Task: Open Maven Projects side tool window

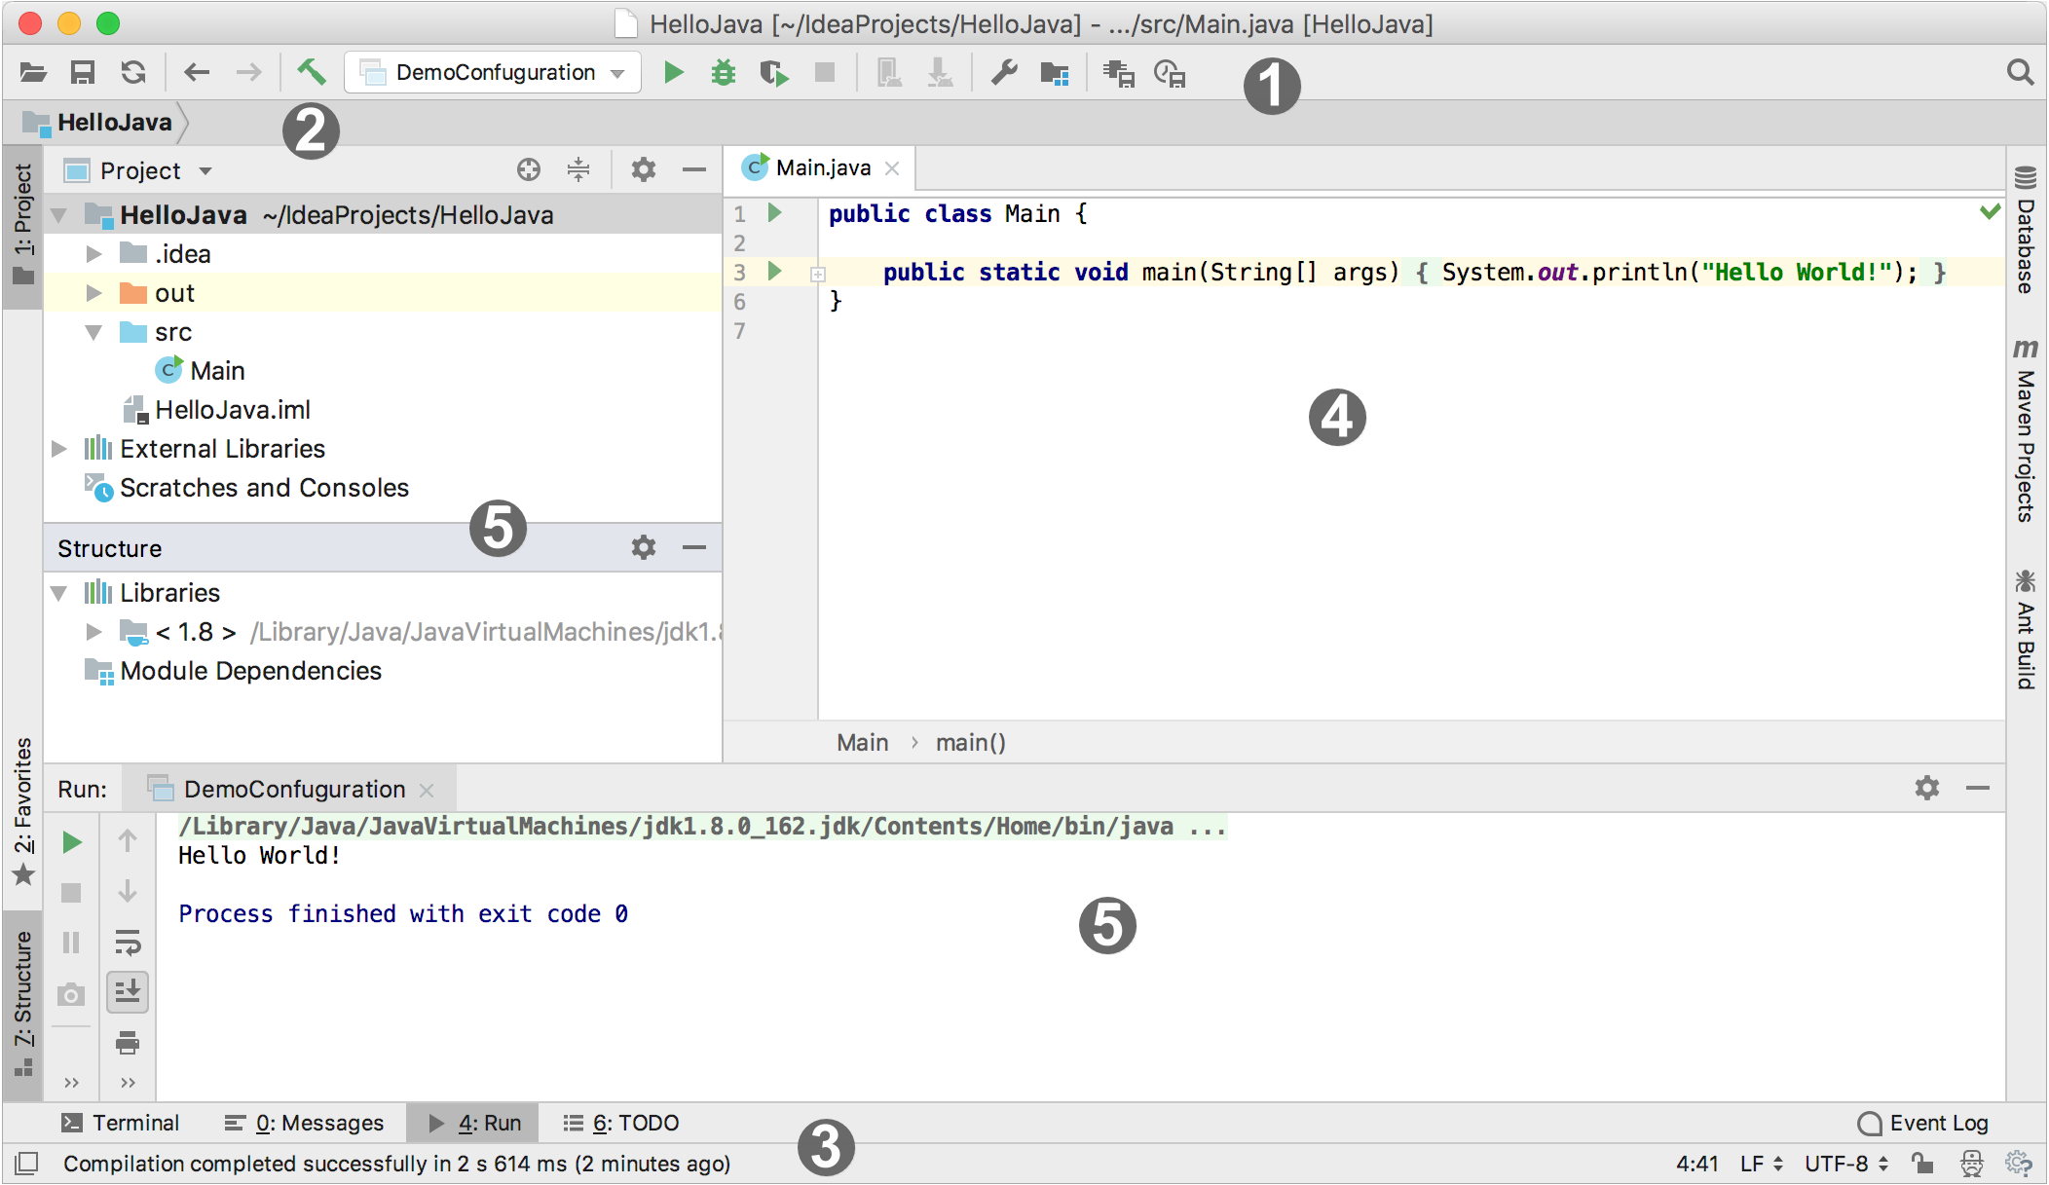Action: (x=2026, y=430)
